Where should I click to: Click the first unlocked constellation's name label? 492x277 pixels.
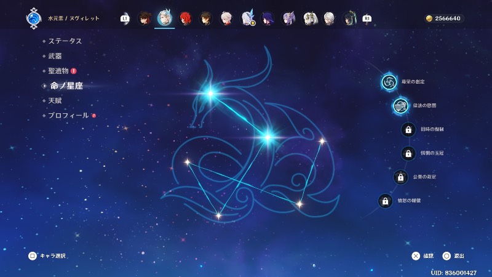click(413, 82)
